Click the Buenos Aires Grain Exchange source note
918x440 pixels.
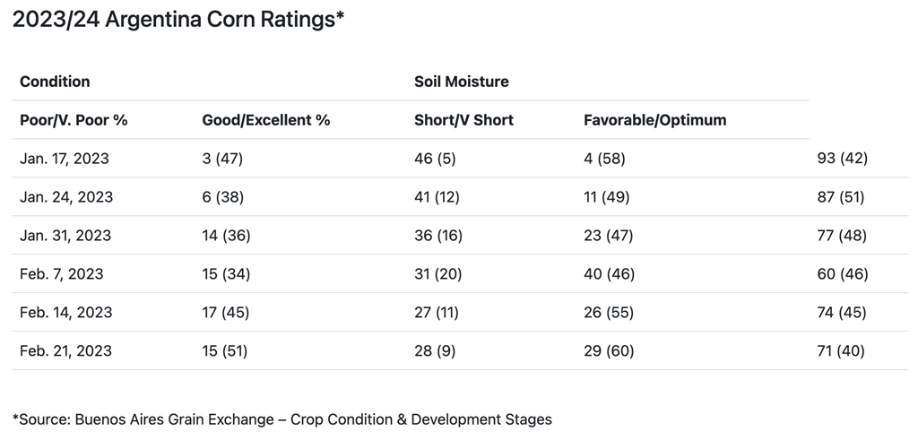[282, 418]
